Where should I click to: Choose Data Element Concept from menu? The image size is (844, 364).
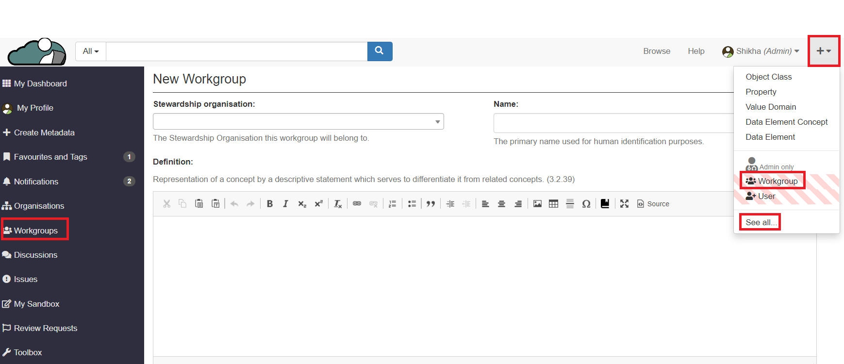(786, 122)
